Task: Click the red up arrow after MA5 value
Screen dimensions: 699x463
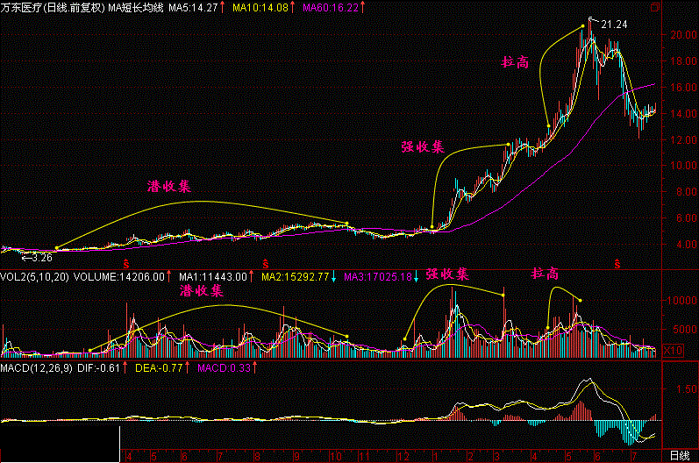Action: coord(222,7)
